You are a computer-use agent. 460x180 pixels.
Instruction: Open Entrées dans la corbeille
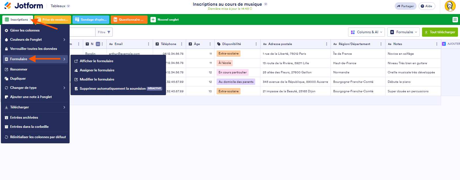(x=35, y=127)
